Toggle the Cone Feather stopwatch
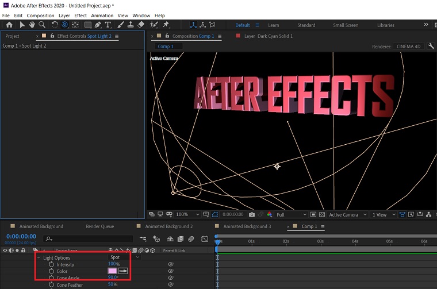Viewport: 437px width, 289px height. [51, 284]
